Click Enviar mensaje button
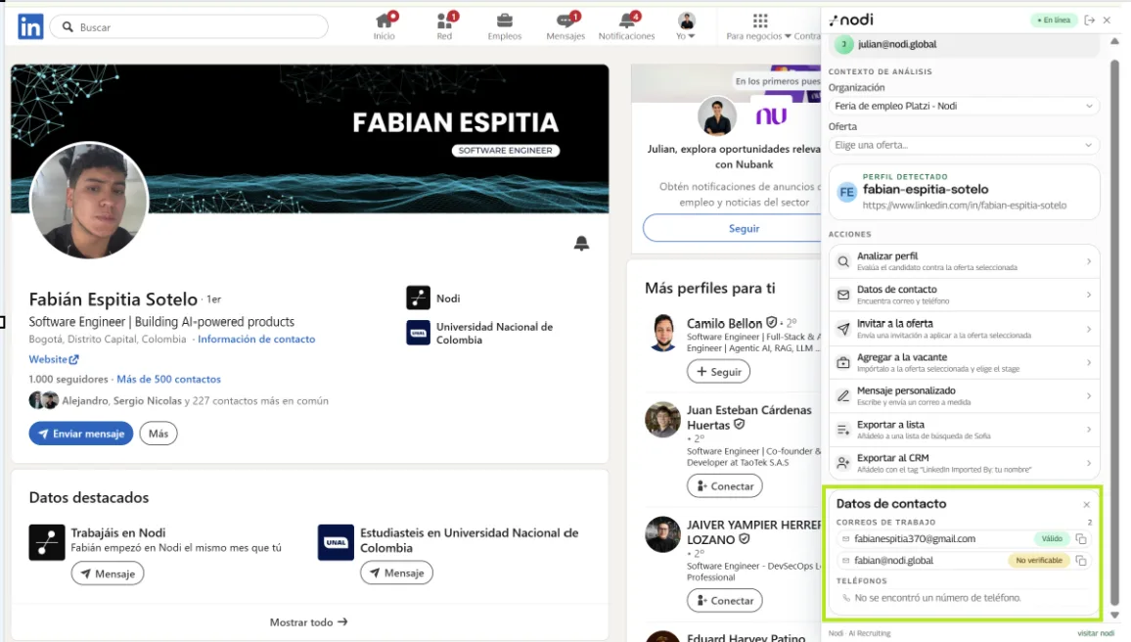1131x642 pixels. pos(81,434)
